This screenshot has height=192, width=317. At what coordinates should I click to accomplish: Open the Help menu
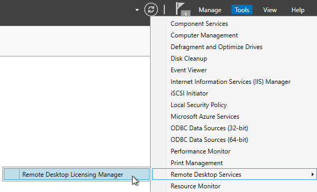[298, 9]
